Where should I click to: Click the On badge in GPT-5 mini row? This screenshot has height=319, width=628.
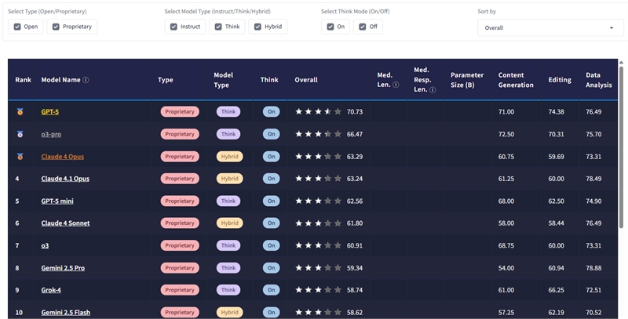tap(271, 201)
